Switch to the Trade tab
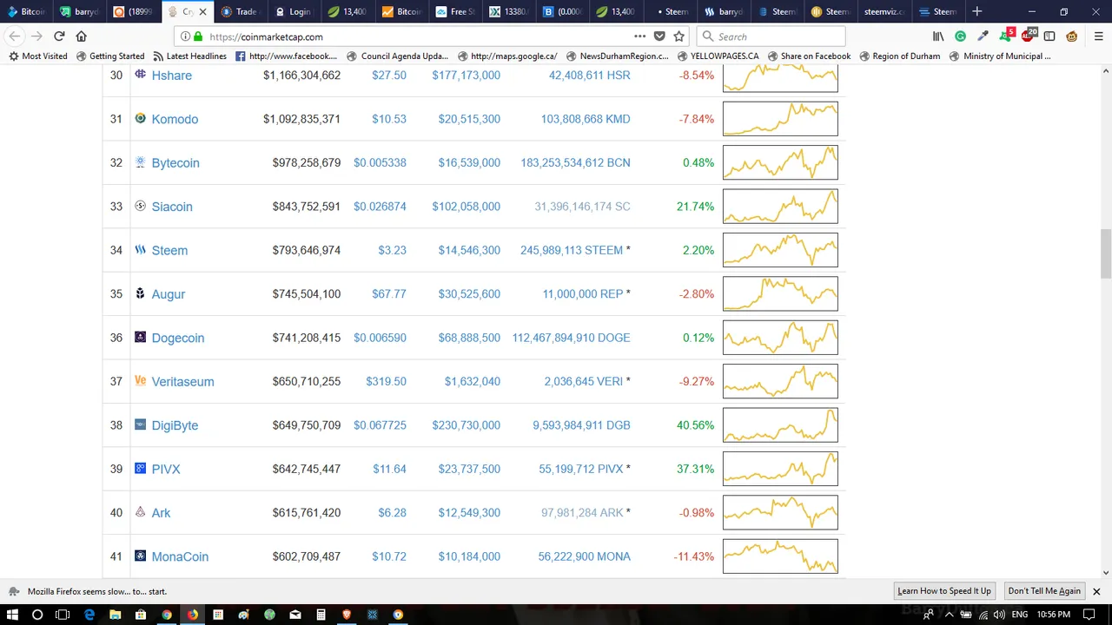 click(x=239, y=11)
